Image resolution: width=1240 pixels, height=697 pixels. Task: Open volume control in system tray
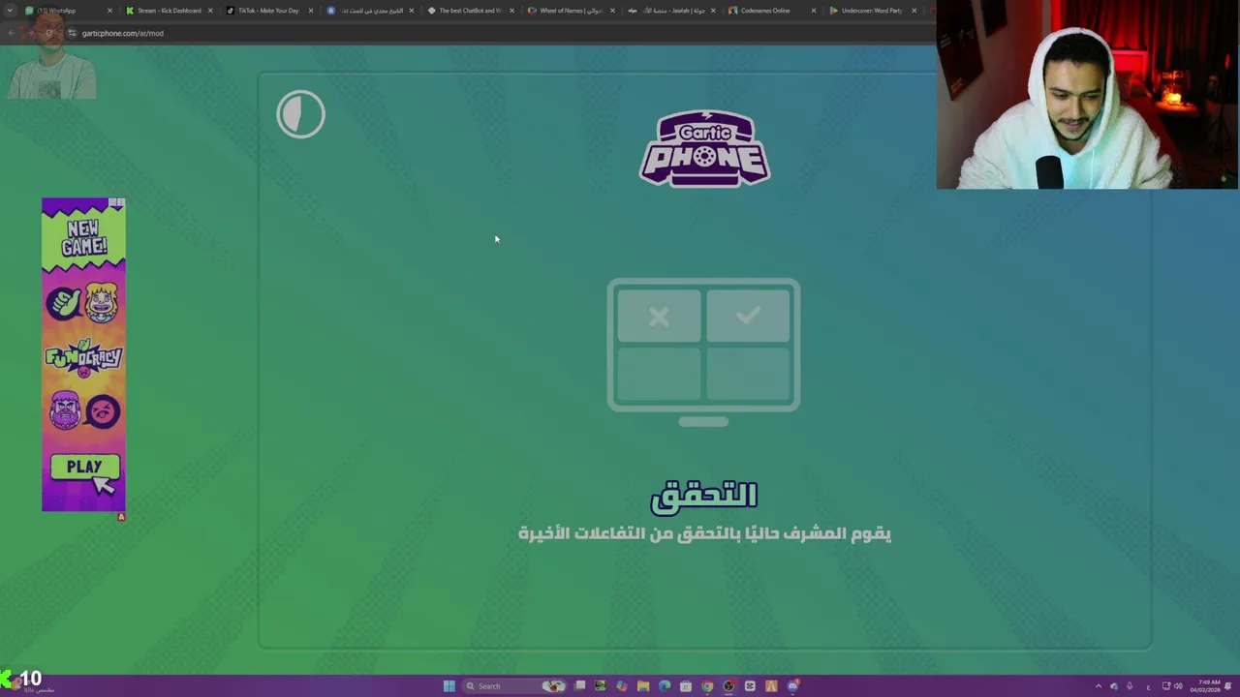[1178, 686]
